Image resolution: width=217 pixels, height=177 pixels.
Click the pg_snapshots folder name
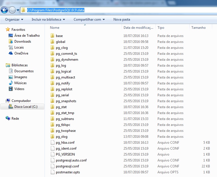click(x=66, y=101)
